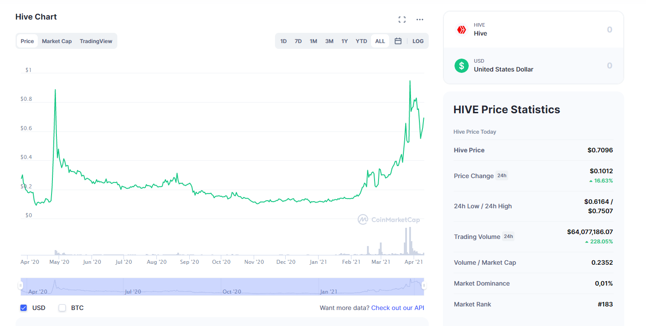Click the red Hive coin logo

click(x=462, y=30)
